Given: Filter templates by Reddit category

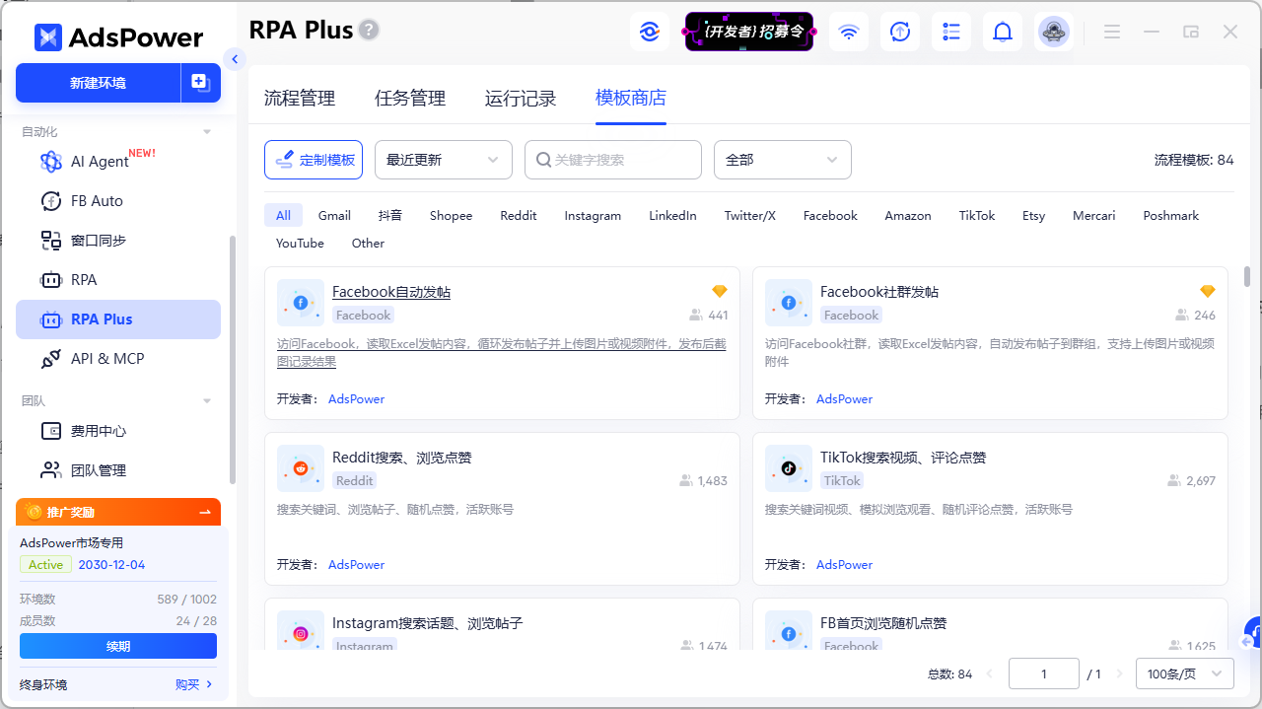Looking at the screenshot, I should pos(519,216).
